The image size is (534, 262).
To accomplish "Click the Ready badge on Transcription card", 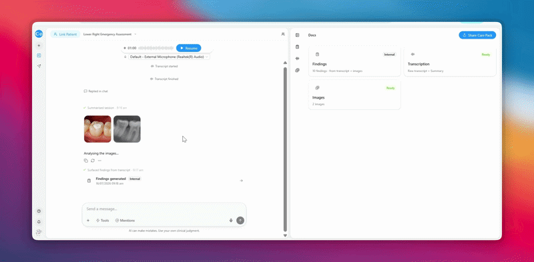I will pos(486,55).
